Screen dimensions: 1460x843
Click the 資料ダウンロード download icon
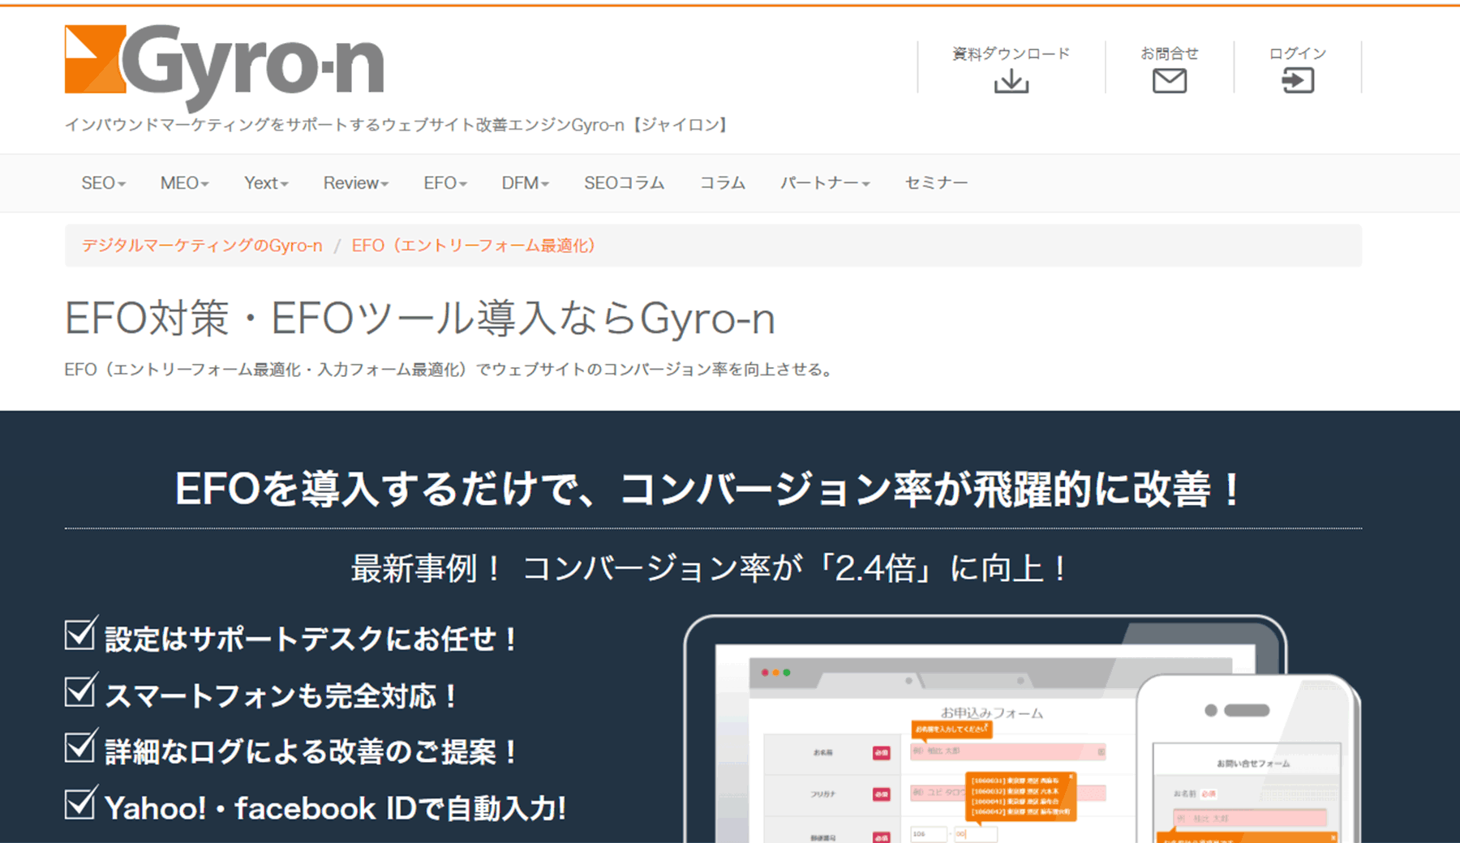point(1011,80)
